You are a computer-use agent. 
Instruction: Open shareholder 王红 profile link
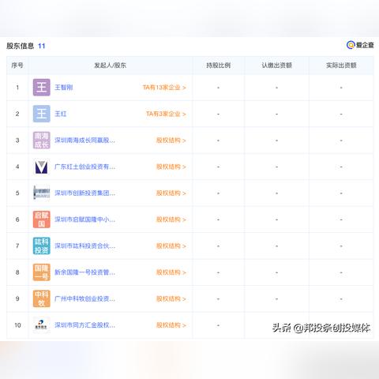coord(61,114)
